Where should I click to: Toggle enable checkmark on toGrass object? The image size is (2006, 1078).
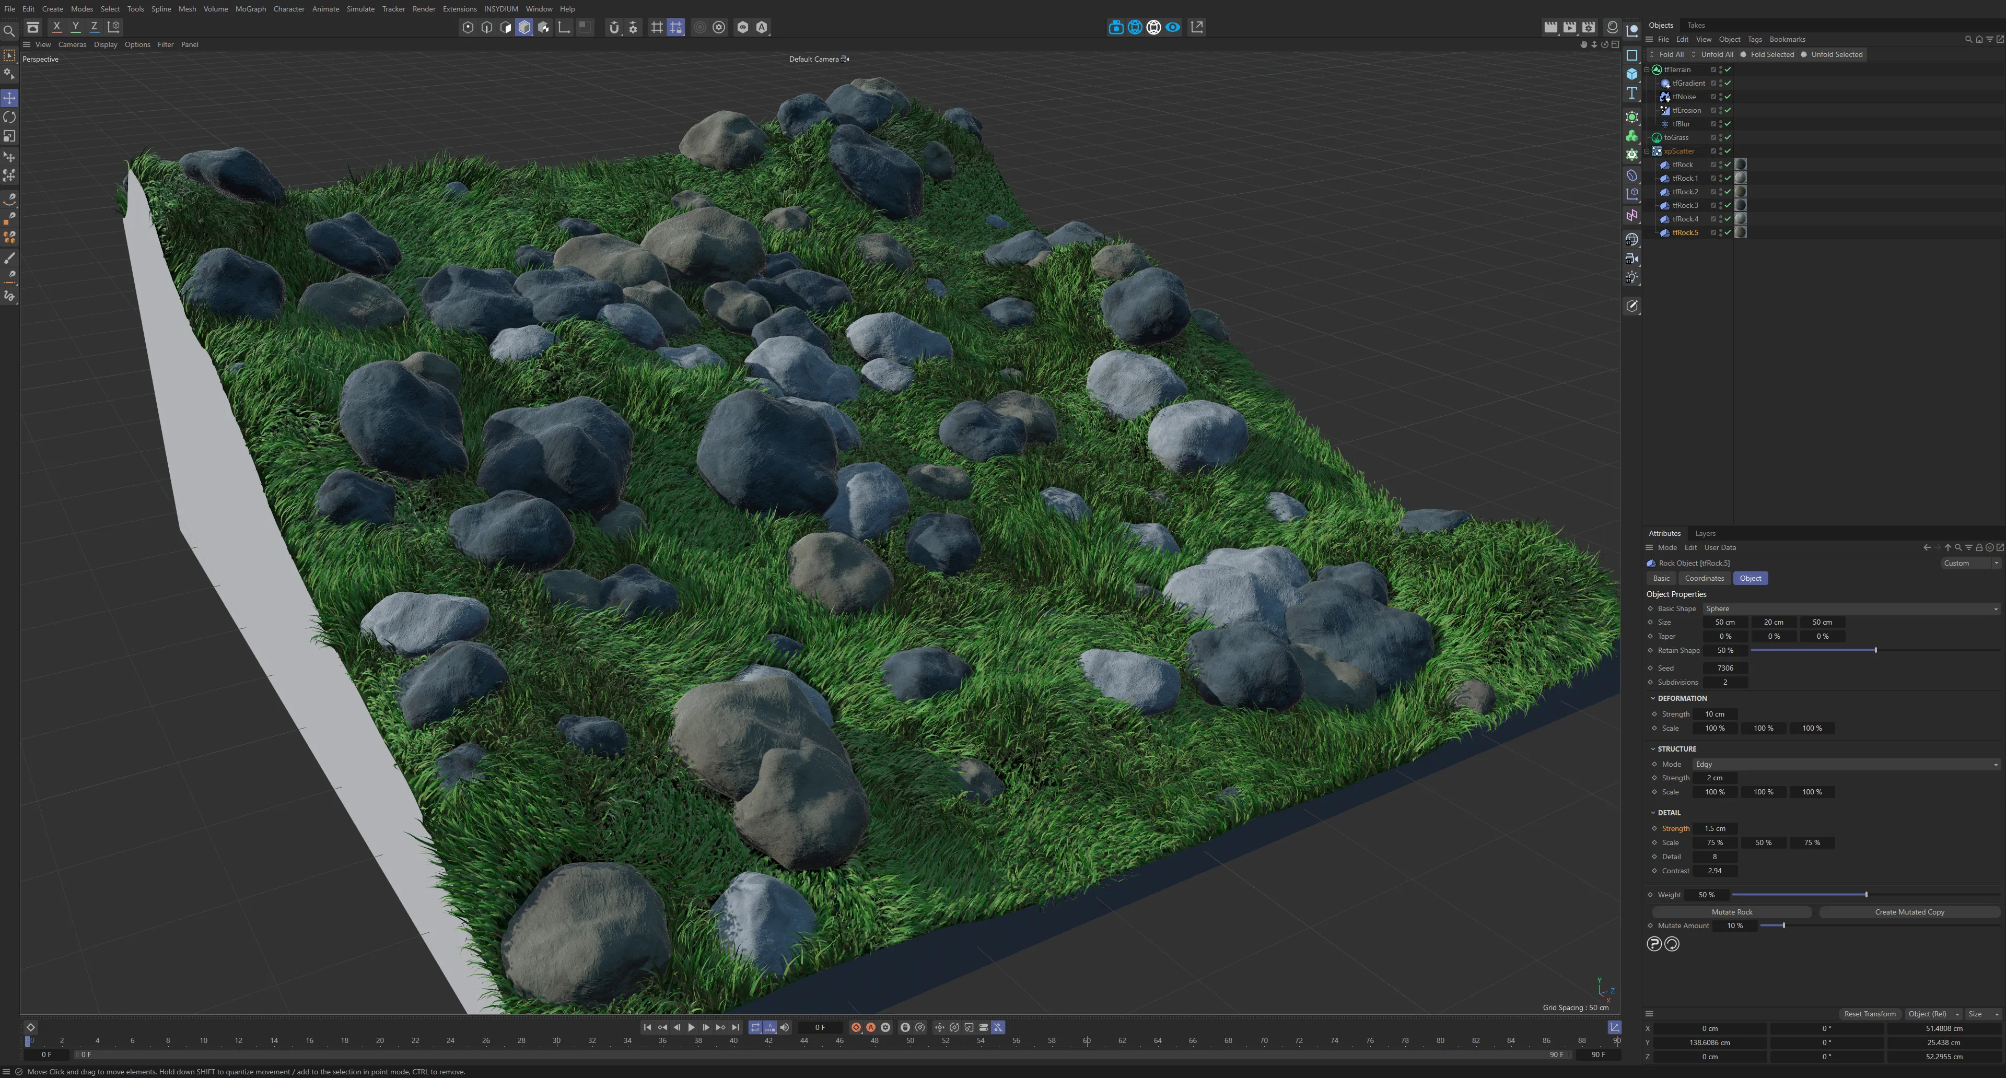[x=1728, y=138]
